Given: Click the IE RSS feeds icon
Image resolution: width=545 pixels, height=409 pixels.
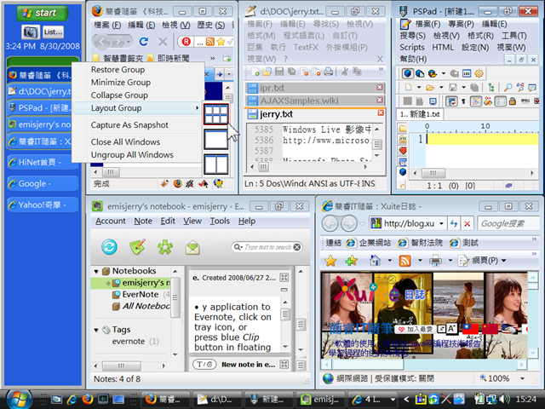Looking at the screenshot, I should 405,261.
